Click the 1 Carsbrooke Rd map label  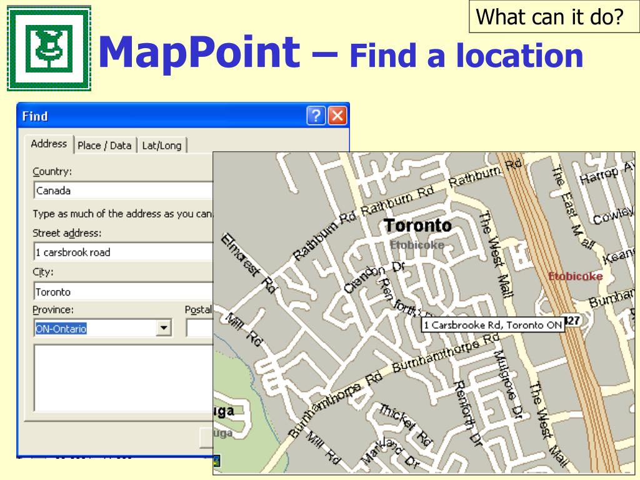click(x=492, y=325)
